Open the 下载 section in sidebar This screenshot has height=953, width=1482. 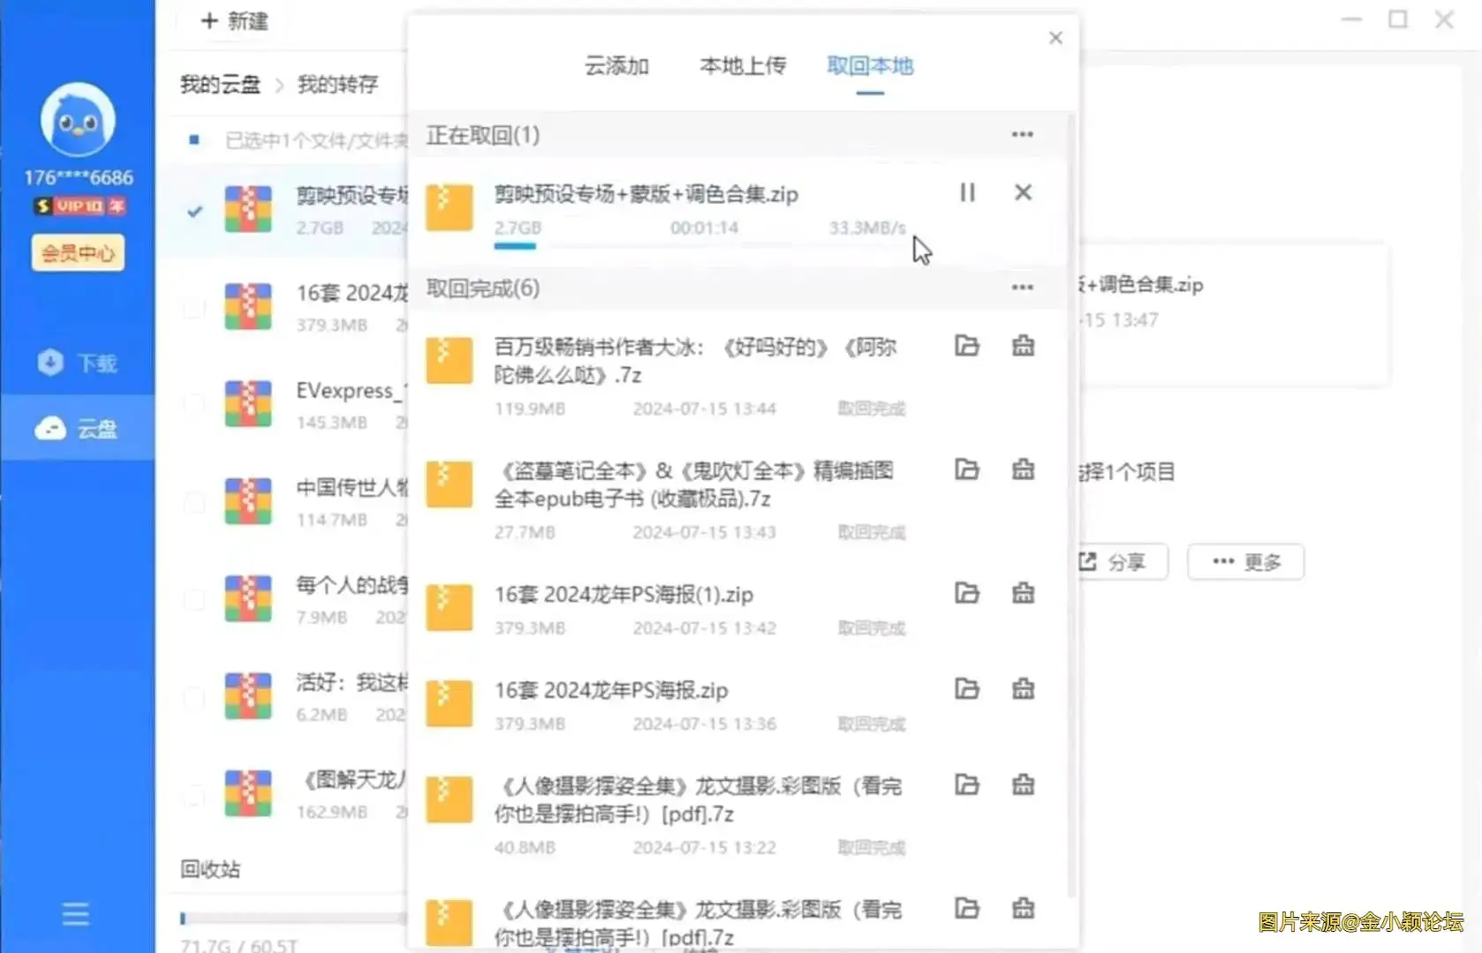point(78,363)
